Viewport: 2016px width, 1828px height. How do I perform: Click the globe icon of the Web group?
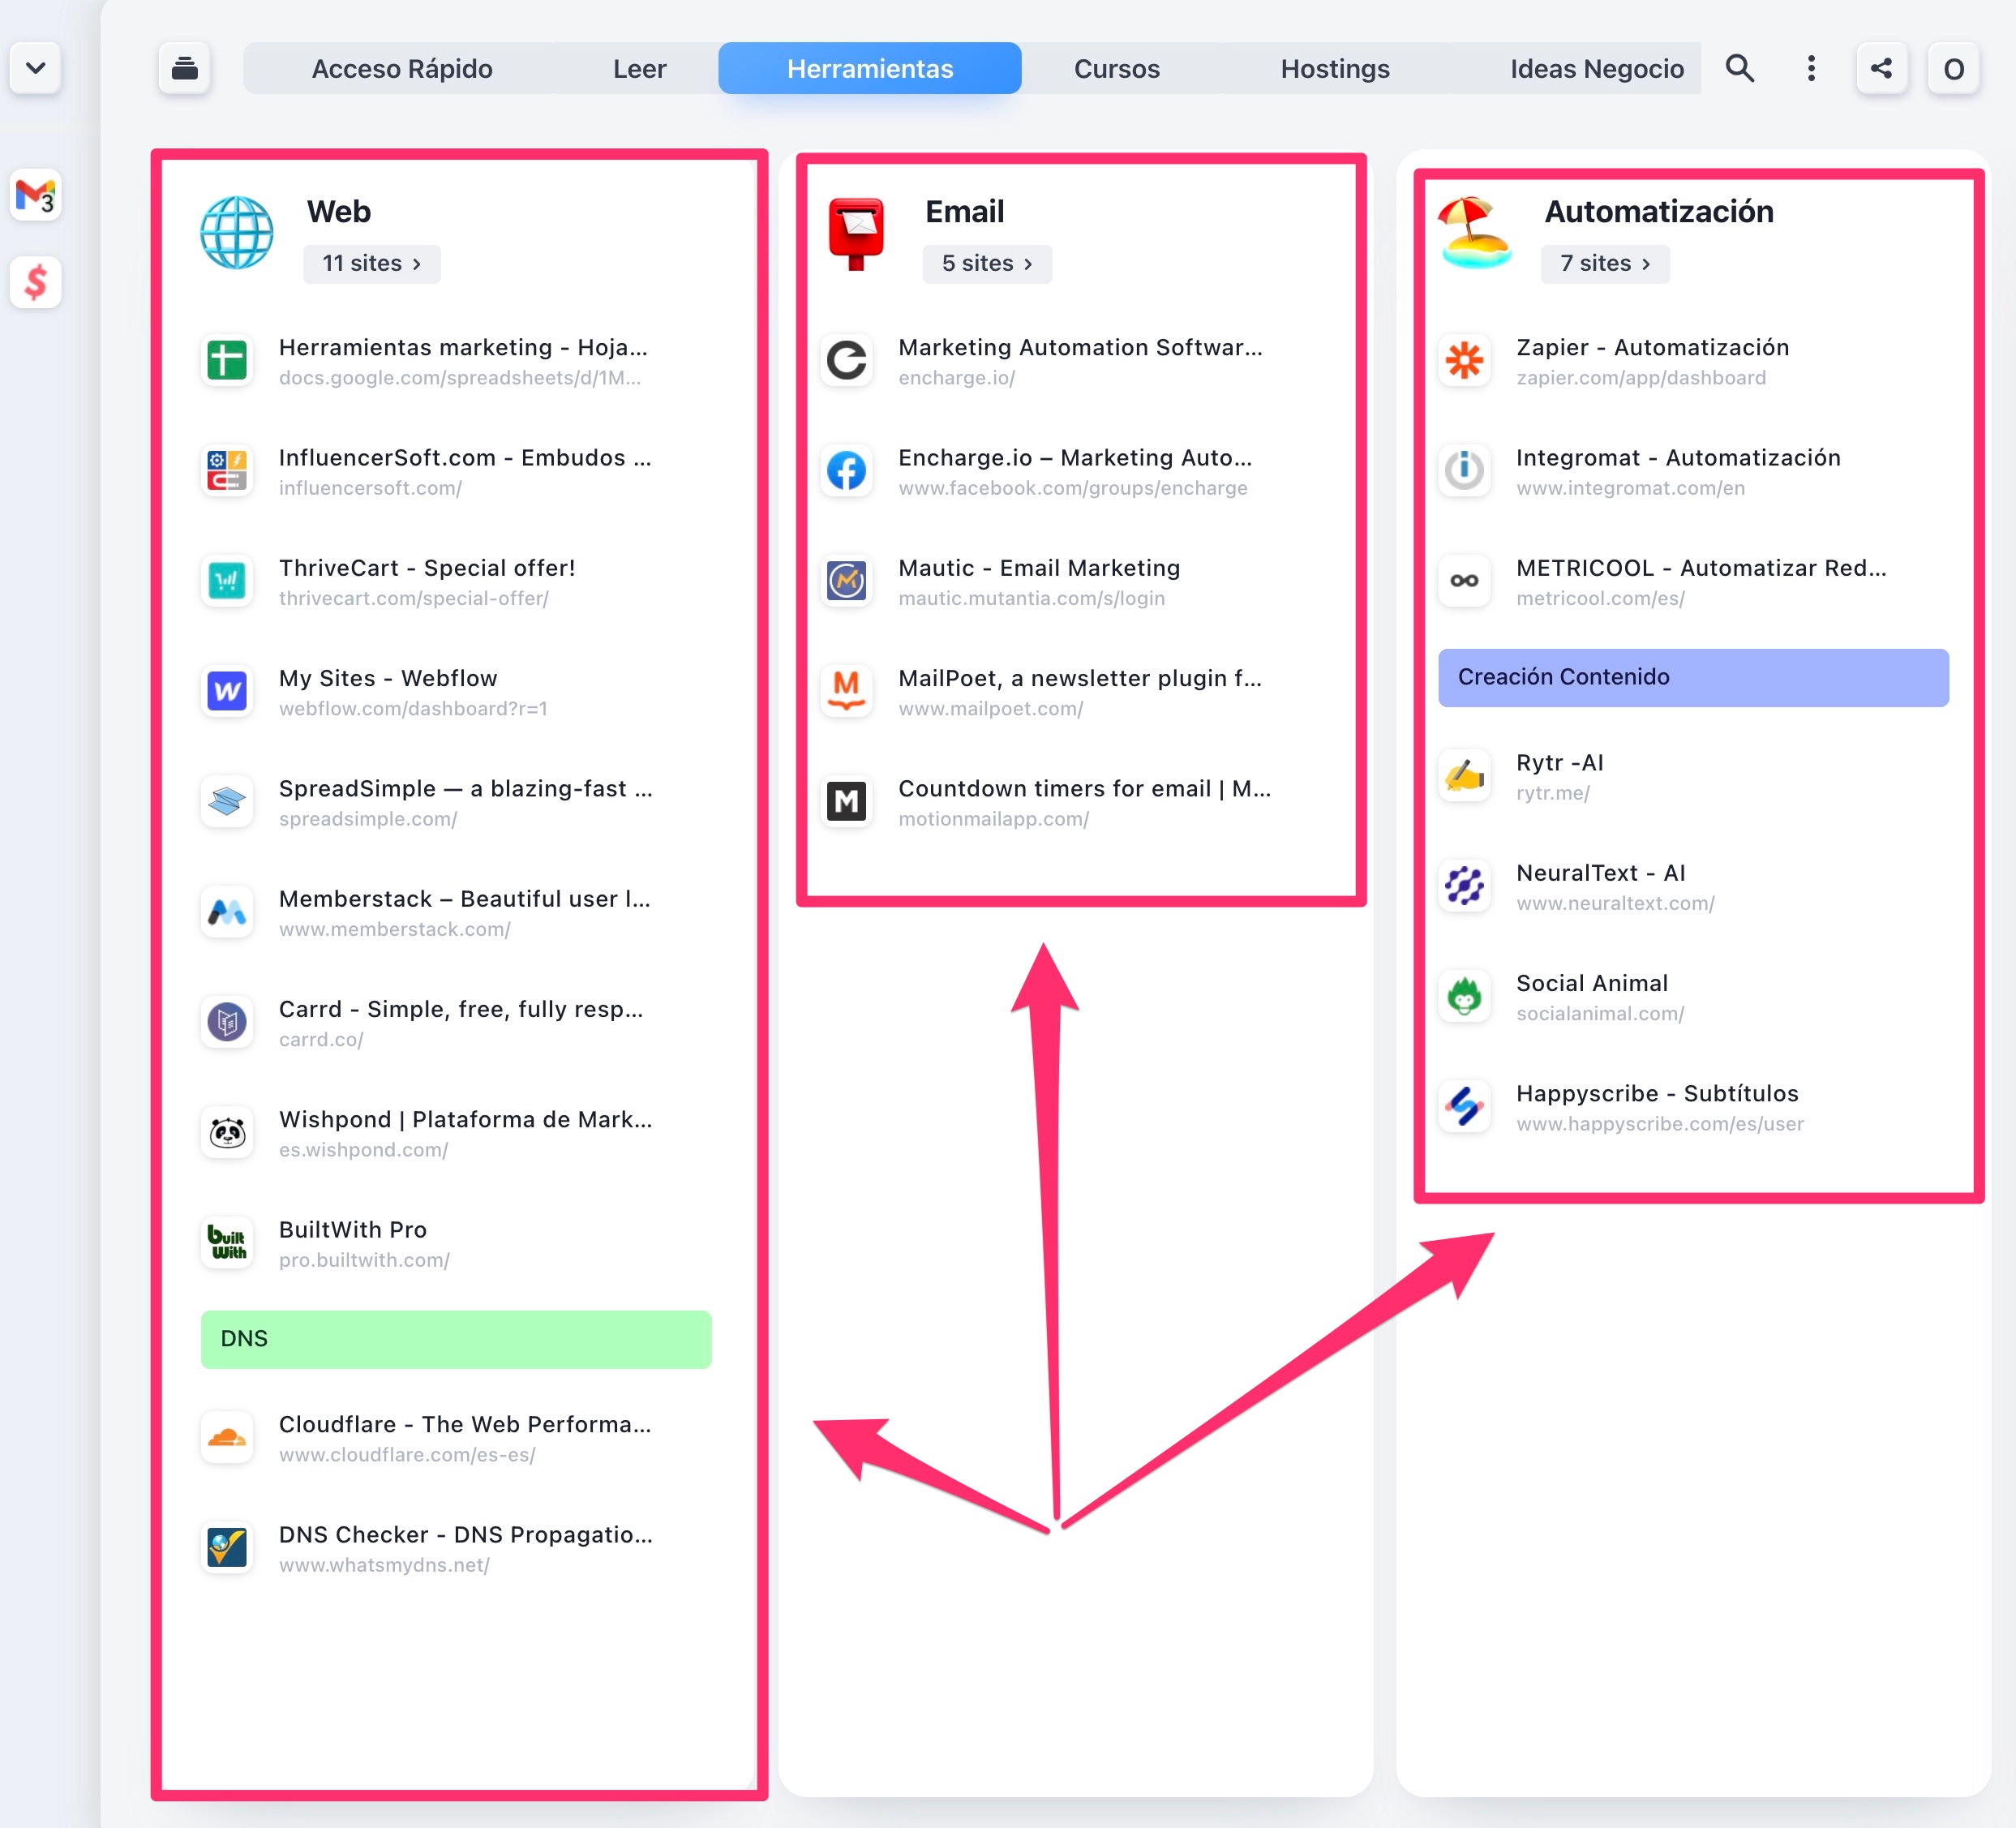(237, 233)
